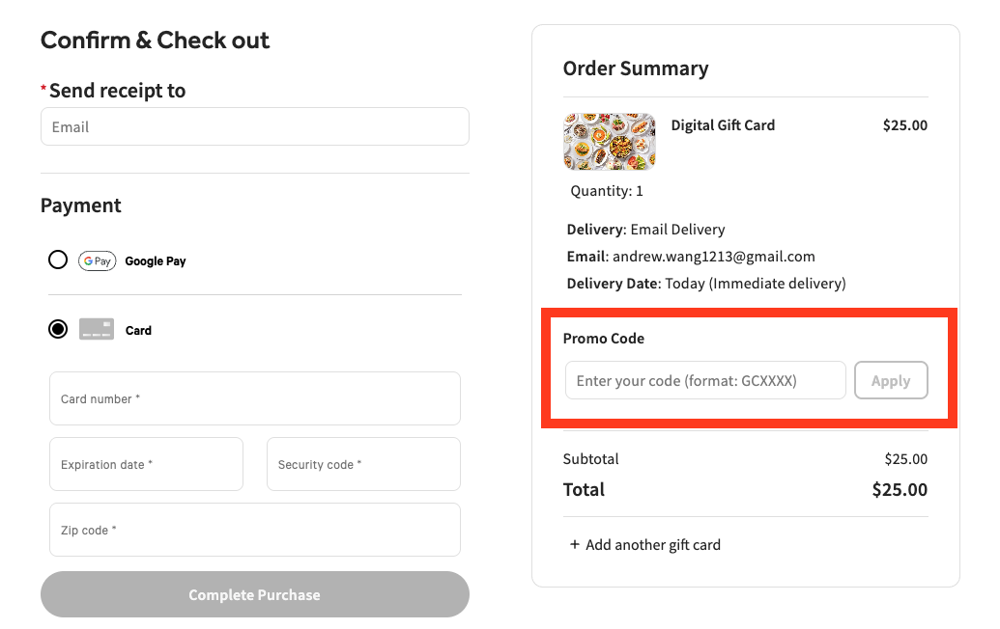This screenshot has width=1000, height=629.
Task: Focus the Zip code field
Action: [x=255, y=530]
